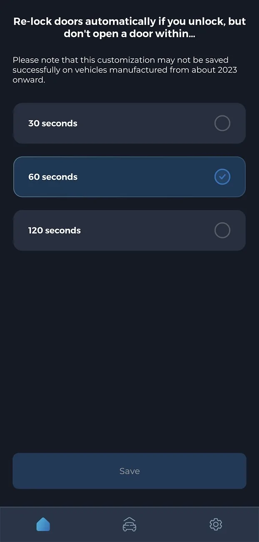Click the "Re-lock doors automatically" heading

pyautogui.click(x=129, y=28)
